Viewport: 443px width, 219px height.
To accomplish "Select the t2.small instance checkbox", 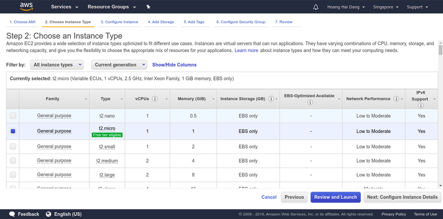I will click(13, 147).
